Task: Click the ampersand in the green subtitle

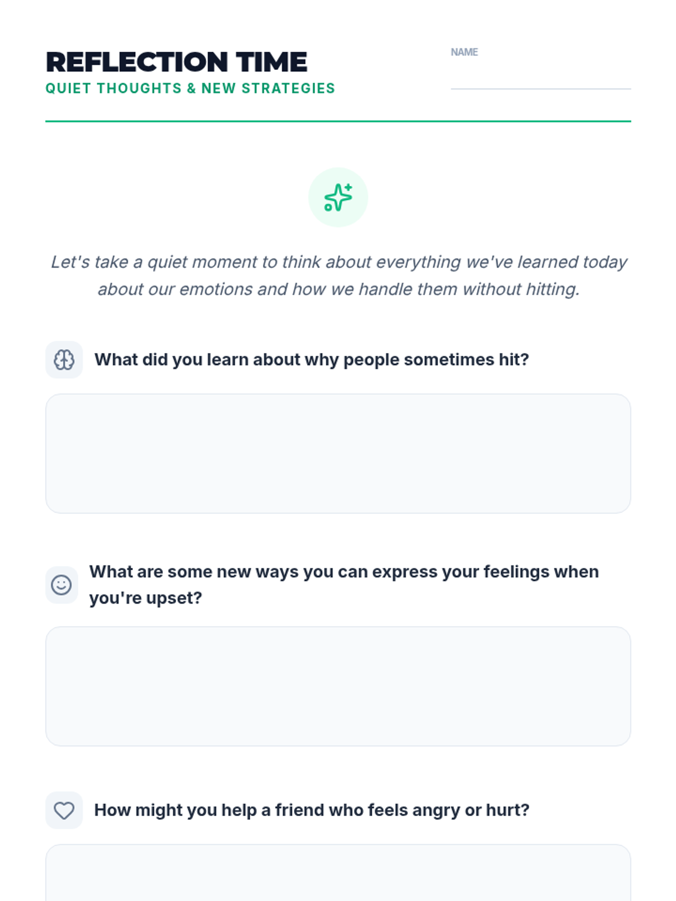Action: click(192, 88)
